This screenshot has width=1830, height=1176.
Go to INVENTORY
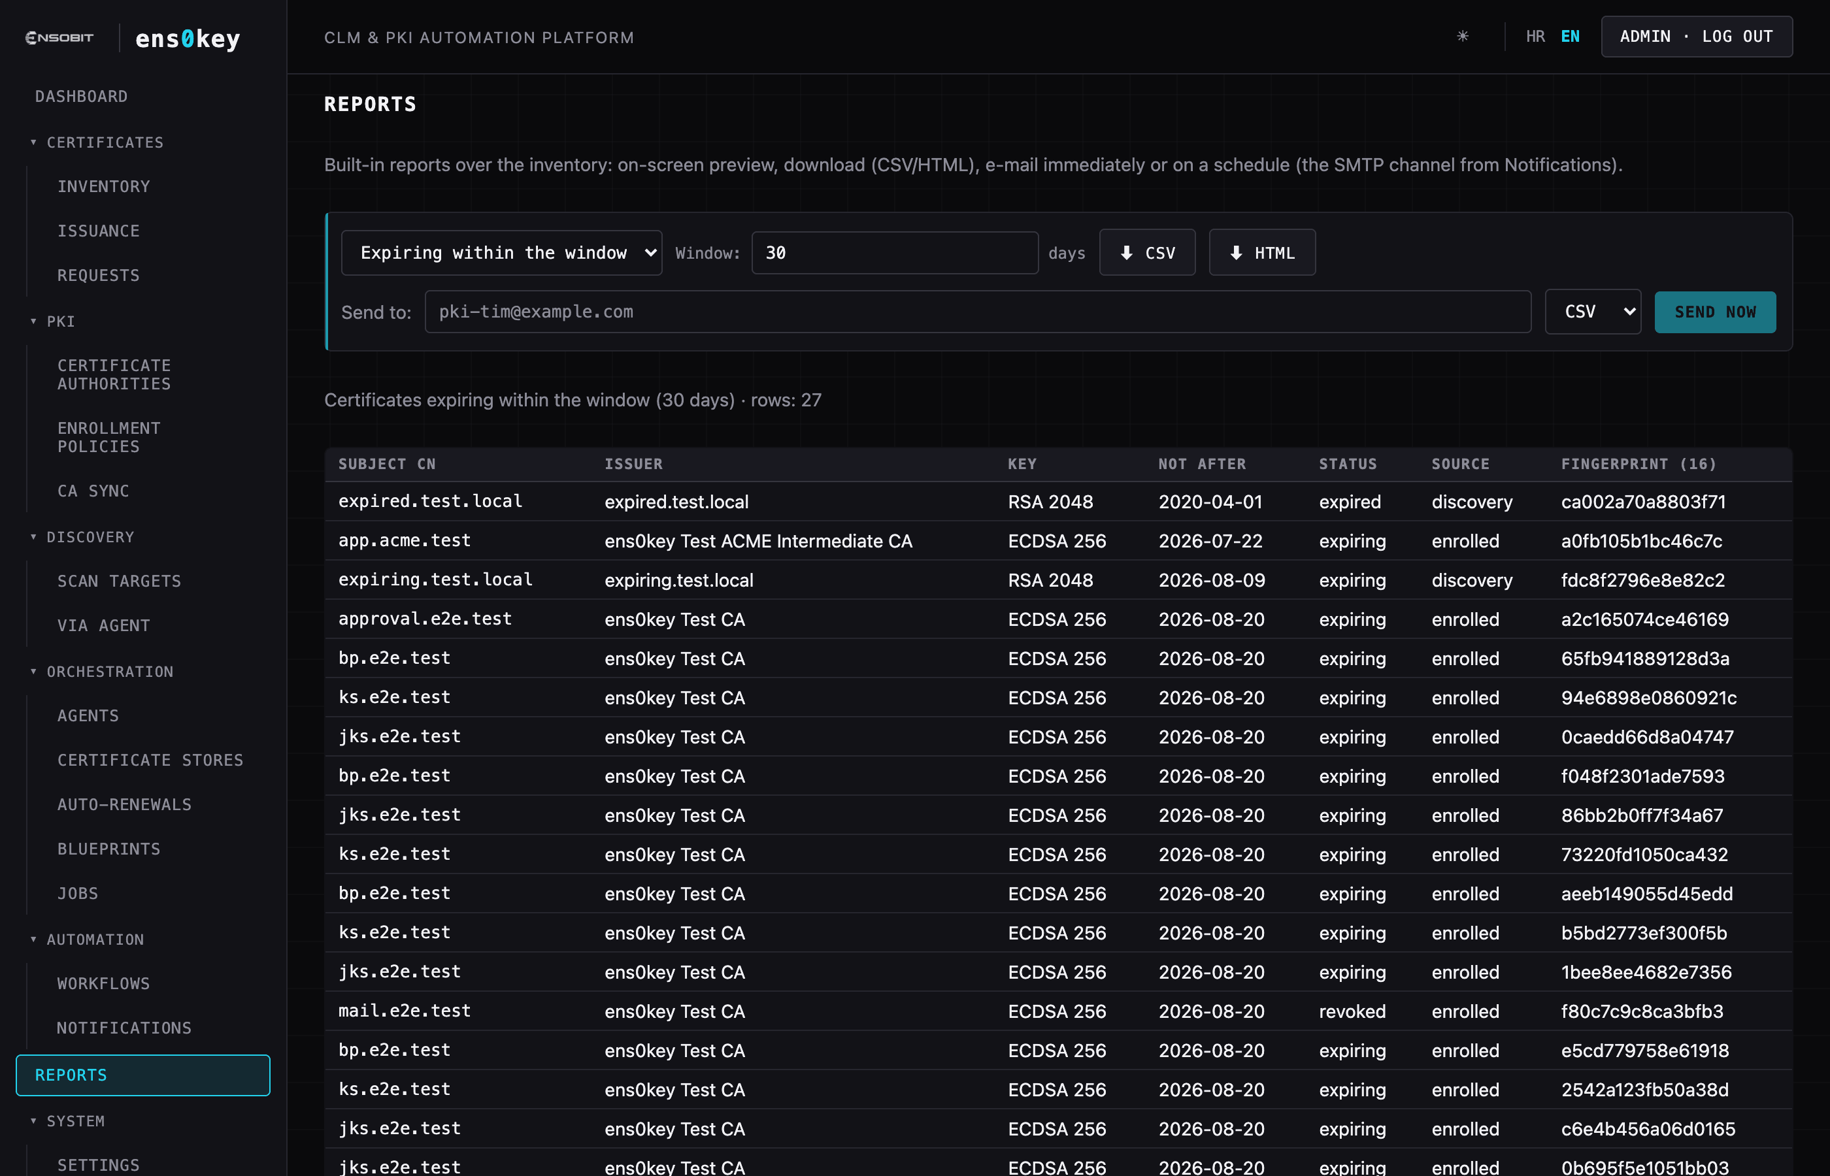pyautogui.click(x=104, y=186)
